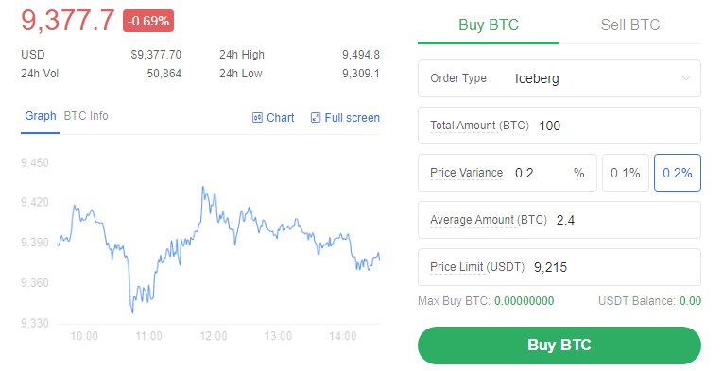Screen dimensions: 723x371
Task: Switch to the Sell BTC tab
Action: (x=629, y=25)
